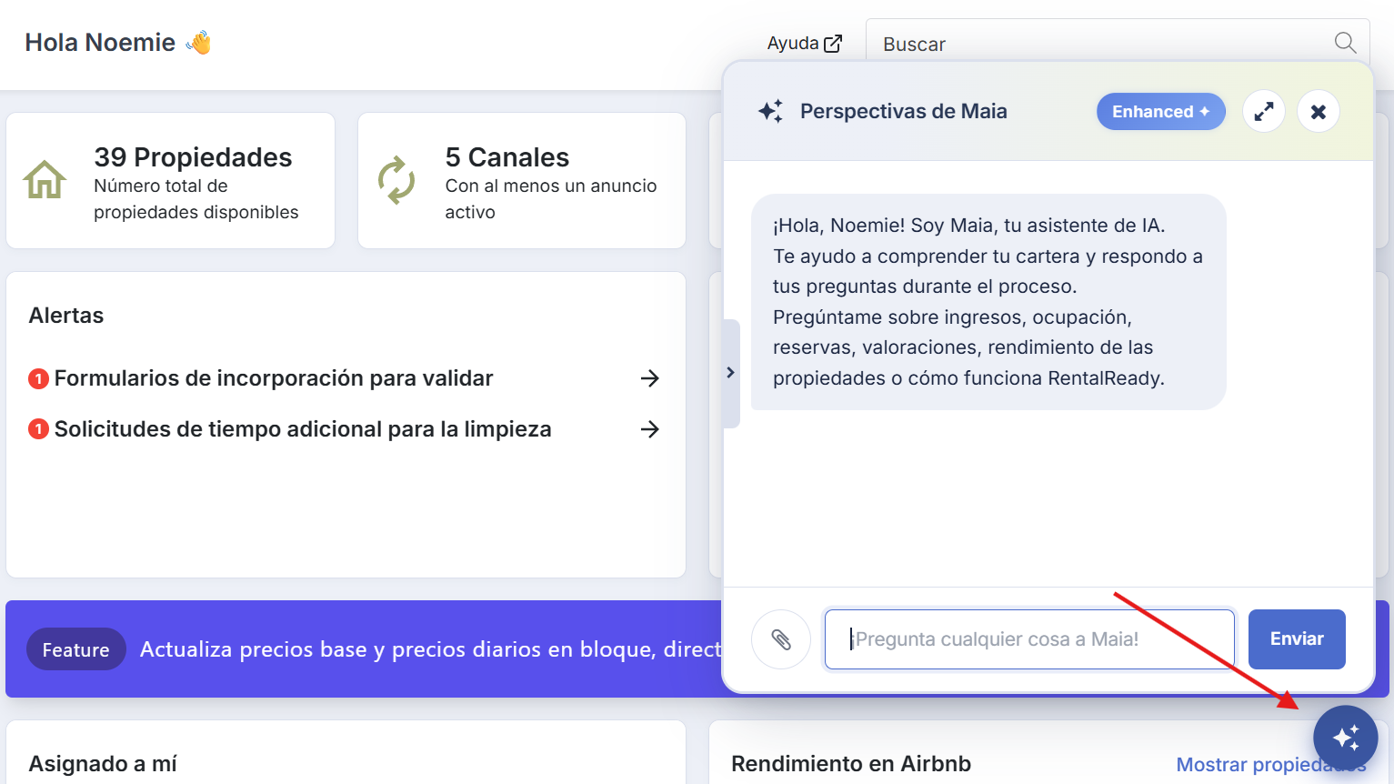Open the 5 Canales card
Image resolution: width=1394 pixels, height=784 pixels.
(x=522, y=181)
